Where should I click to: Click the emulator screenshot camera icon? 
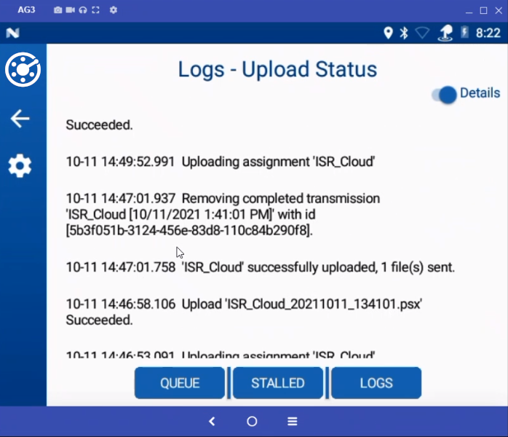tap(57, 10)
